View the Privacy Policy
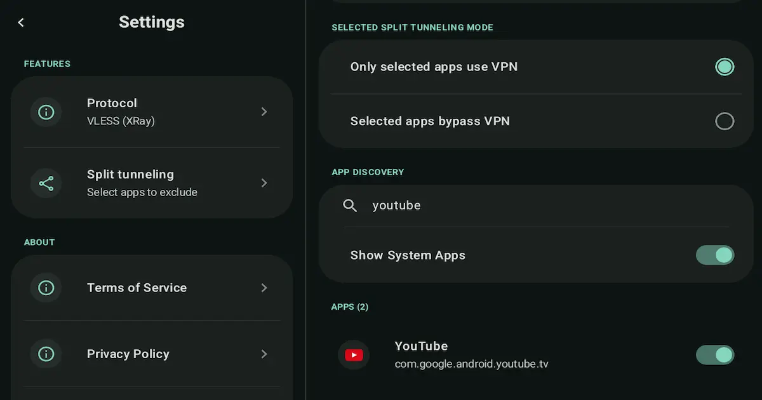This screenshot has width=762, height=400. [x=152, y=354]
